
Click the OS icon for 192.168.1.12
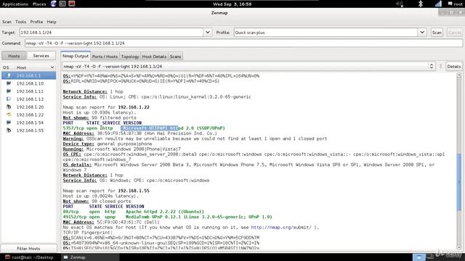click(9, 99)
